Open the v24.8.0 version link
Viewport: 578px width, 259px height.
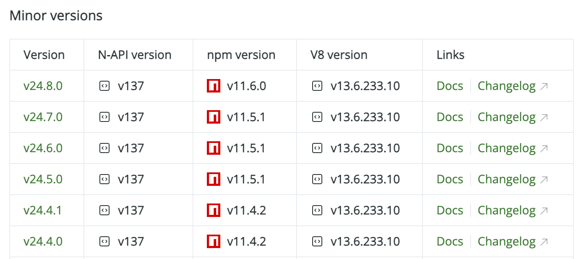(42, 85)
